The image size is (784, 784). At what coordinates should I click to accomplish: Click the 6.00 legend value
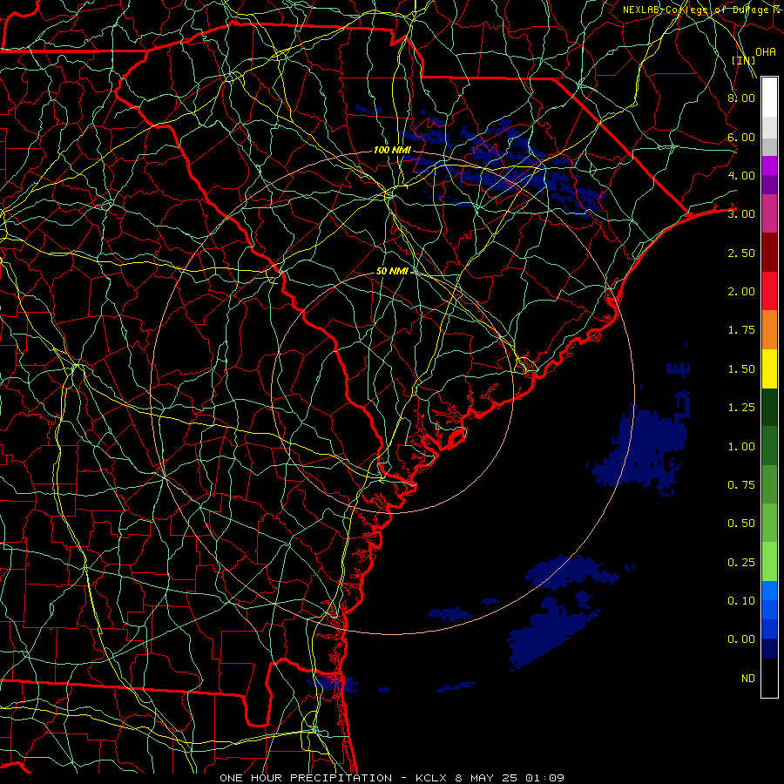741,137
